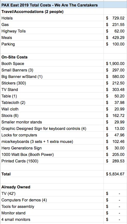The width and height of the screenshot is (127, 224).
Task: Click the Stools (6) cost cell
Action: pyautogui.click(x=115, y=116)
